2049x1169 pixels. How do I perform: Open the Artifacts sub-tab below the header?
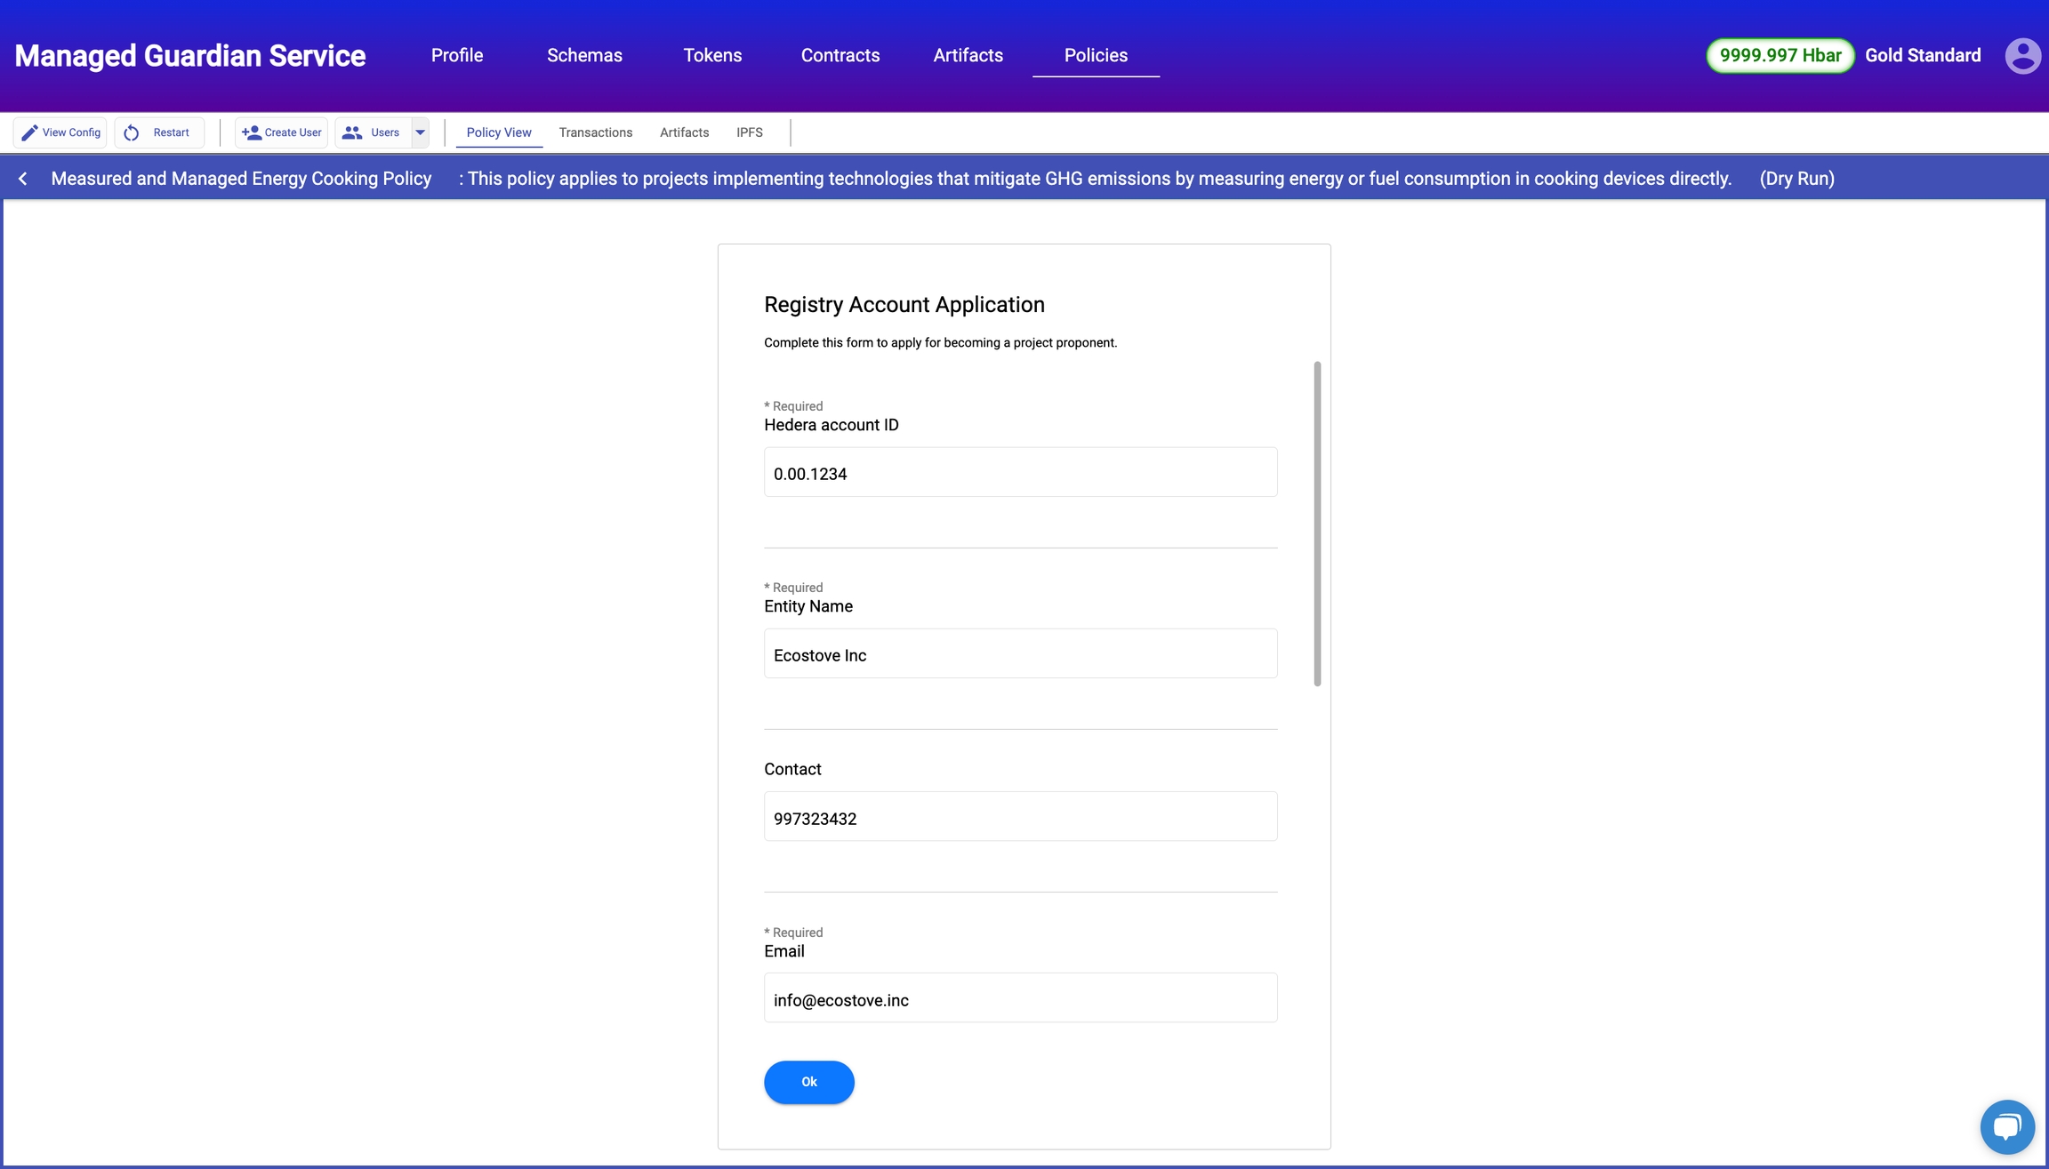684,132
